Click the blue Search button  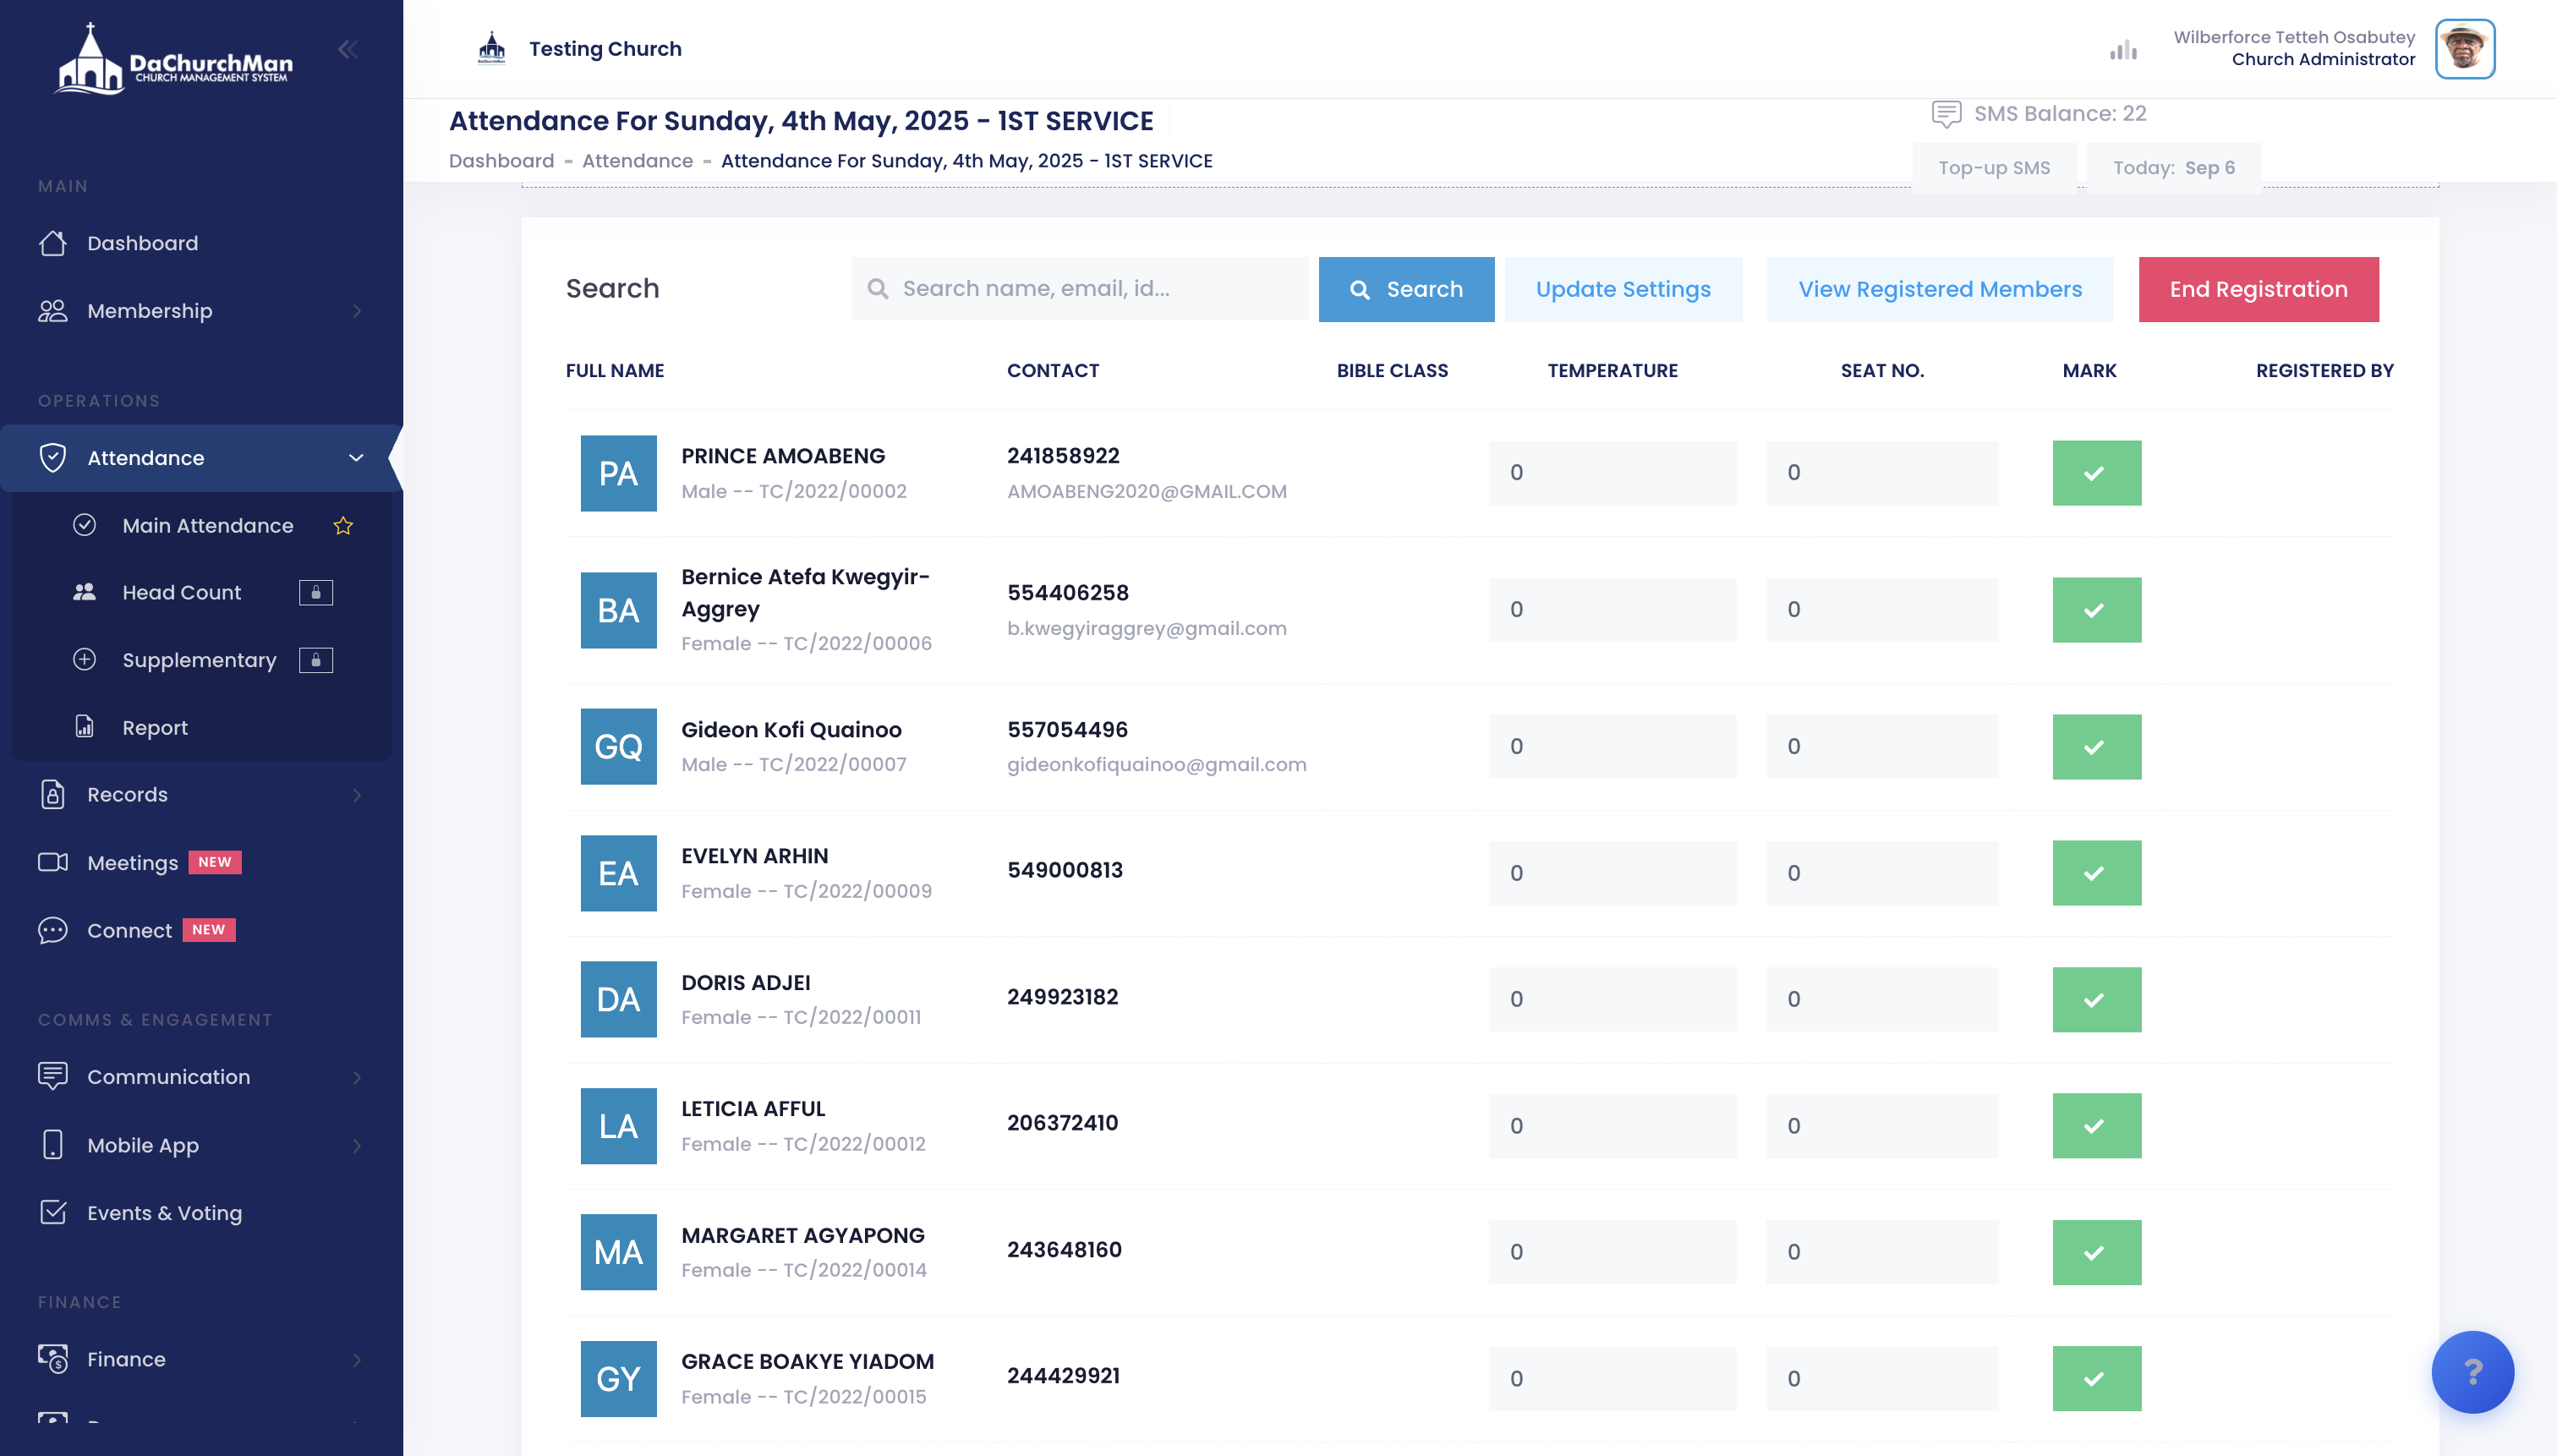[1406, 289]
